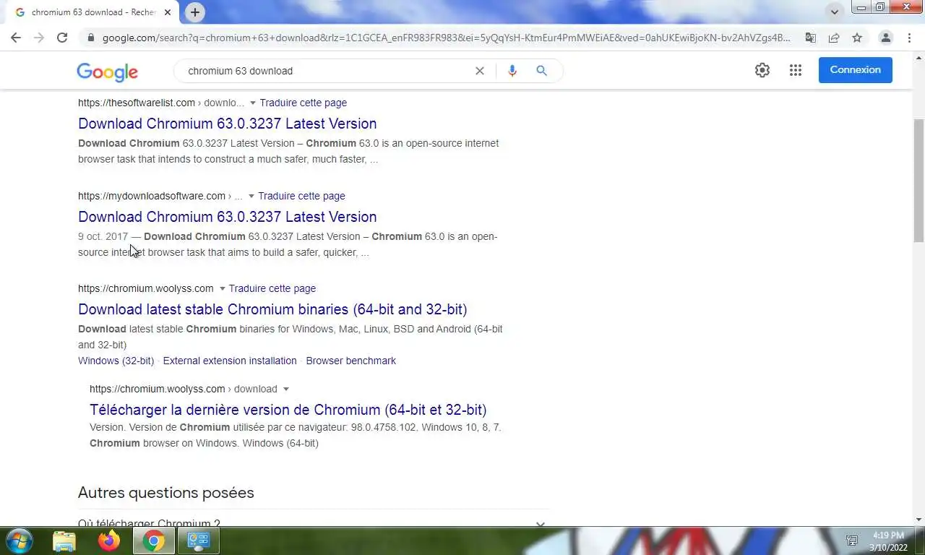
Task: Expand options arrow for thesoftwarelist.com result
Action: point(253,103)
